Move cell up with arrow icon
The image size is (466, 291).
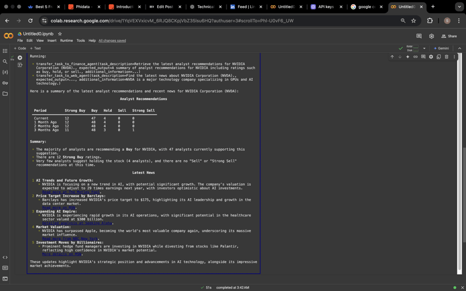tap(392, 57)
